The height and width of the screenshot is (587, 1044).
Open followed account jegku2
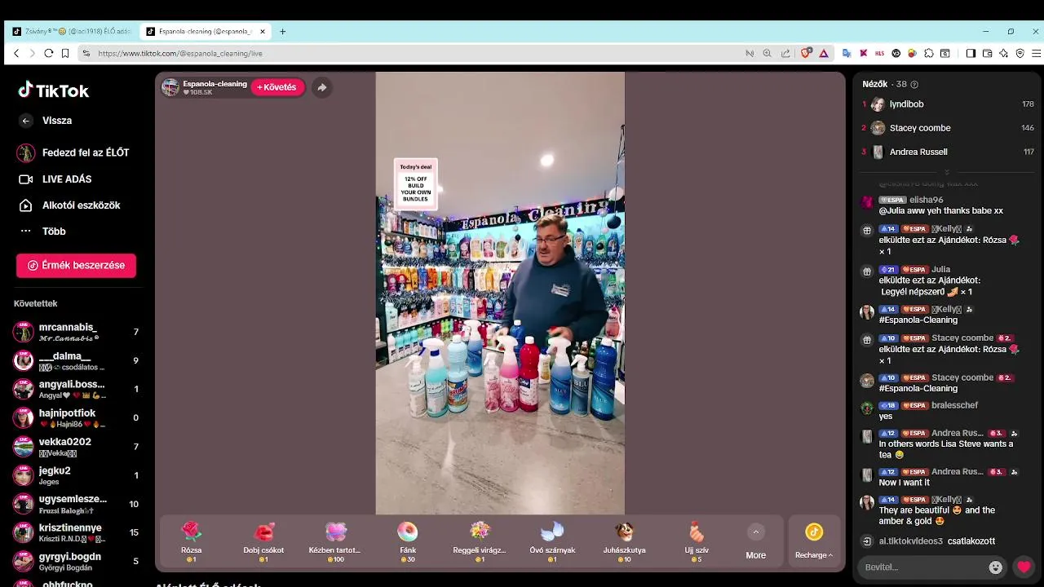coord(77,475)
